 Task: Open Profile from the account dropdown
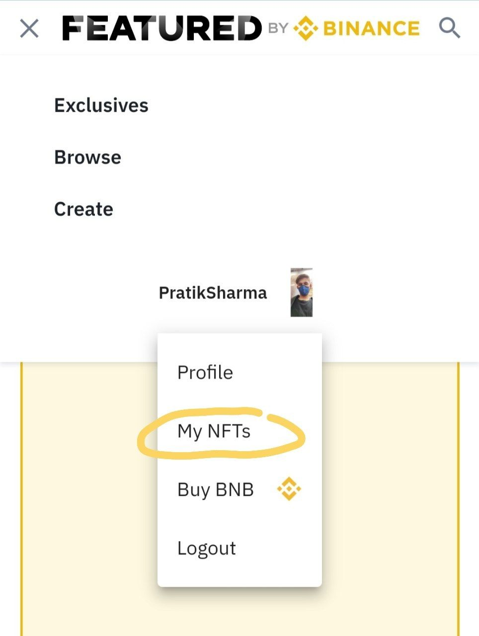coord(205,373)
